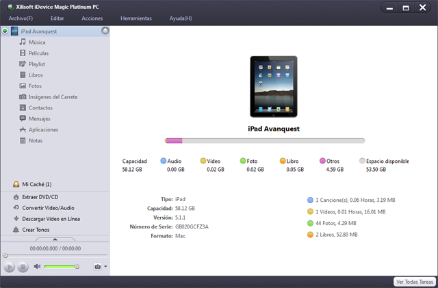Open the Ayuda(H) menu
The width and height of the screenshot is (438, 288).
(181, 18)
